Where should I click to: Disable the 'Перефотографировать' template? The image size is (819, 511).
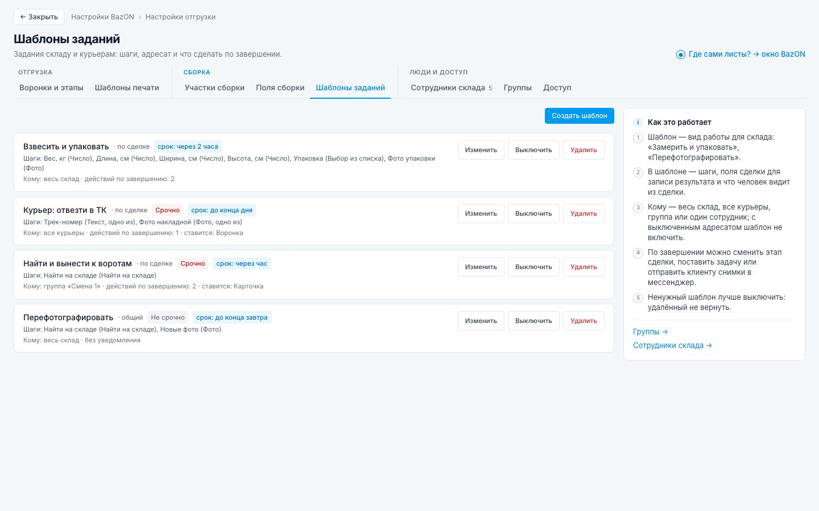(533, 321)
